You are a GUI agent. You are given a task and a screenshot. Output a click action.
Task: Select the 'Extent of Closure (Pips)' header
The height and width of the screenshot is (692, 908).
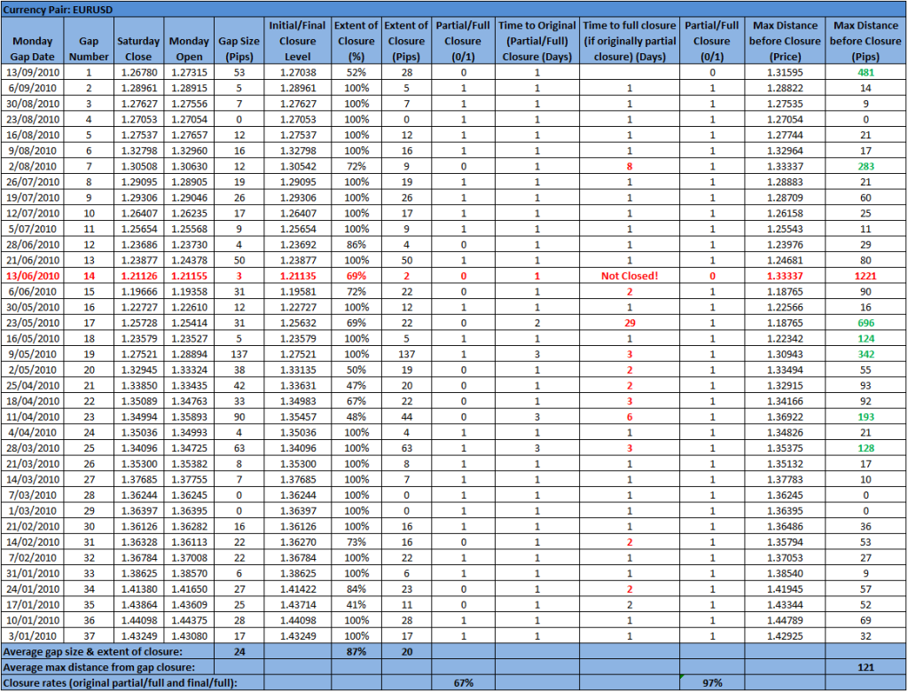406,41
